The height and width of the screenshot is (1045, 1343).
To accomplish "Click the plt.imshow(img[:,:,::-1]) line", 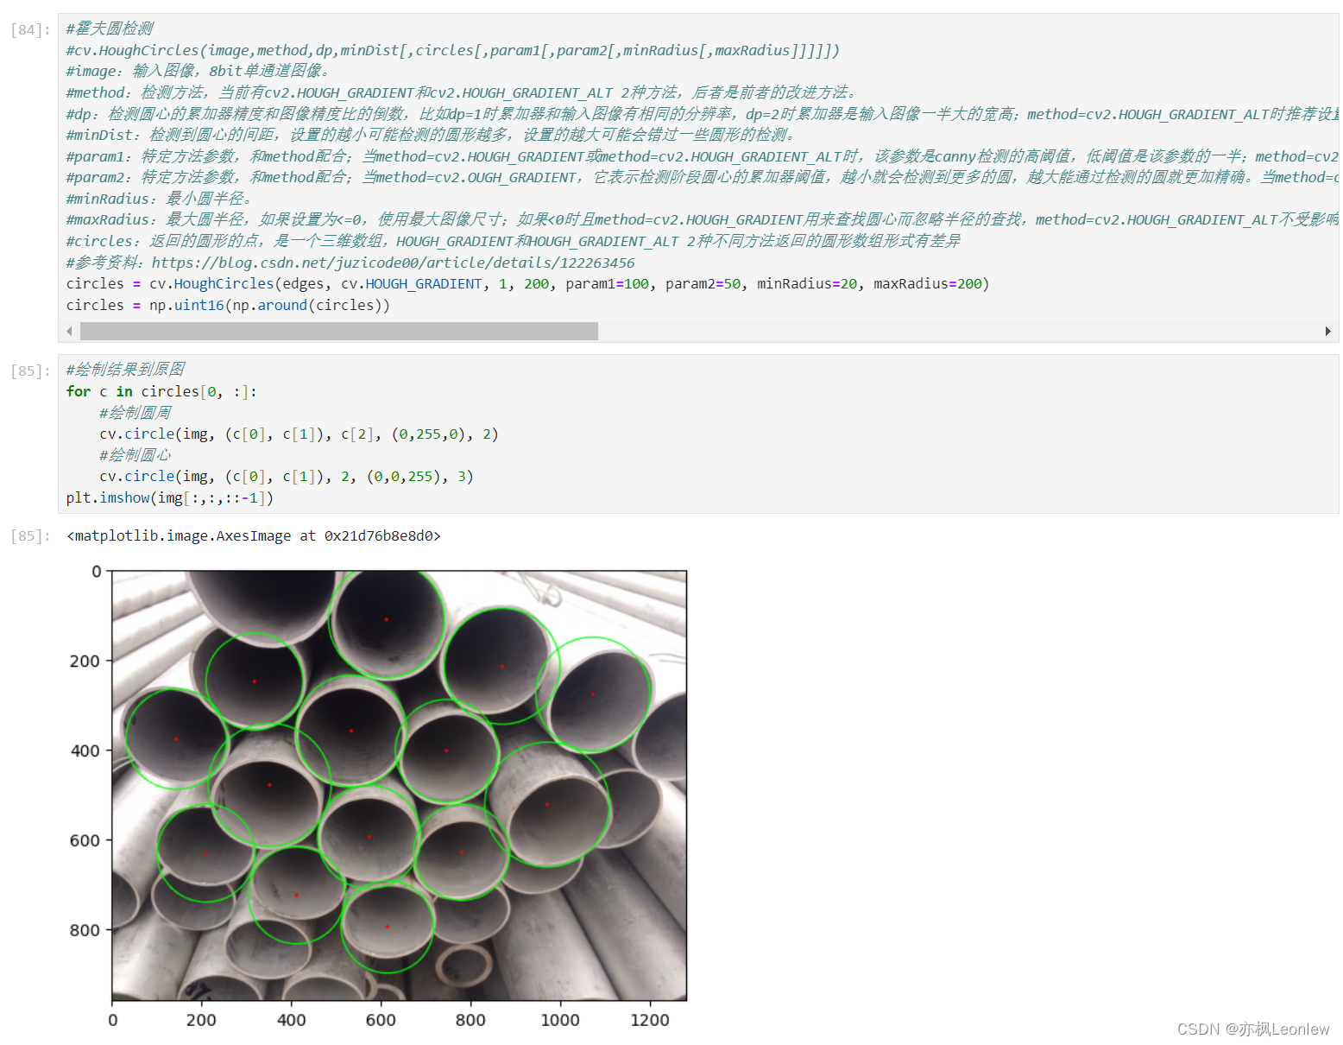I will tap(170, 498).
